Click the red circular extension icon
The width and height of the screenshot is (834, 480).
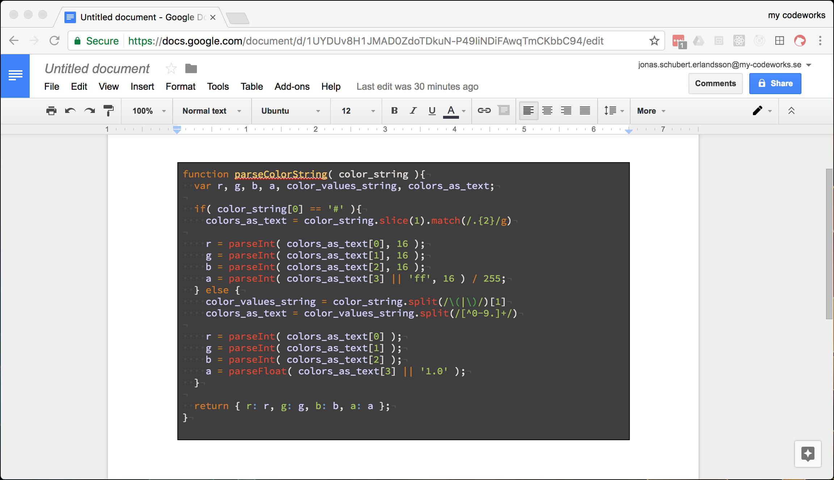pos(800,41)
